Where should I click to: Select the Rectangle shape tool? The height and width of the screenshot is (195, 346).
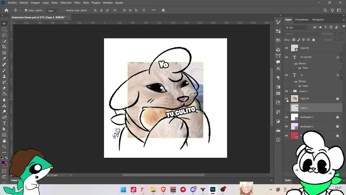pos(4,135)
